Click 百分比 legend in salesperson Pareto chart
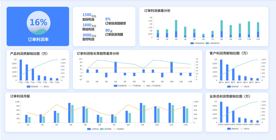The image size is (276, 140). [245, 128]
